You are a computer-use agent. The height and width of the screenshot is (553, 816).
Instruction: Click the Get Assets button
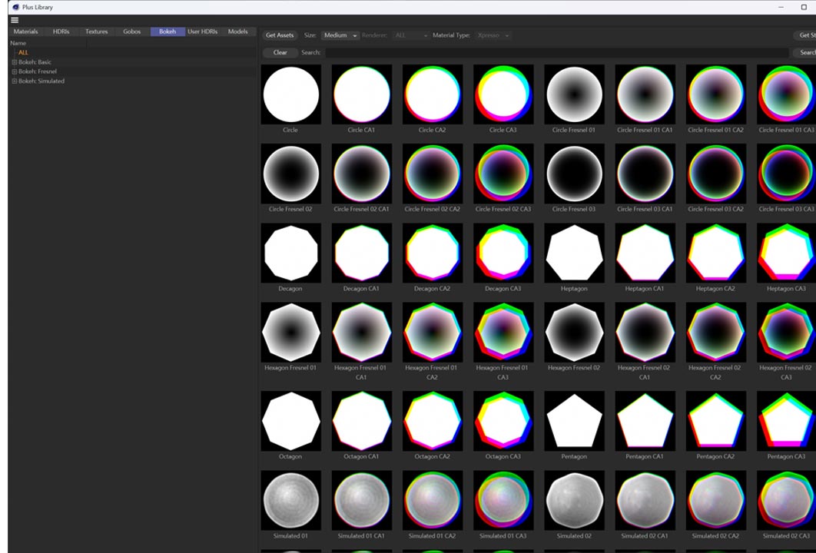click(x=280, y=35)
